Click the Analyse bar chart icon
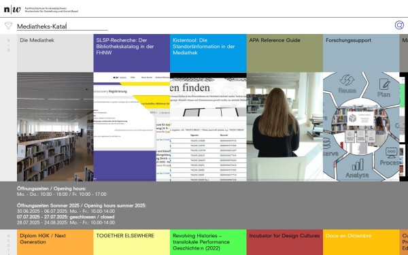This screenshot has height=255, width=408. click(x=357, y=165)
